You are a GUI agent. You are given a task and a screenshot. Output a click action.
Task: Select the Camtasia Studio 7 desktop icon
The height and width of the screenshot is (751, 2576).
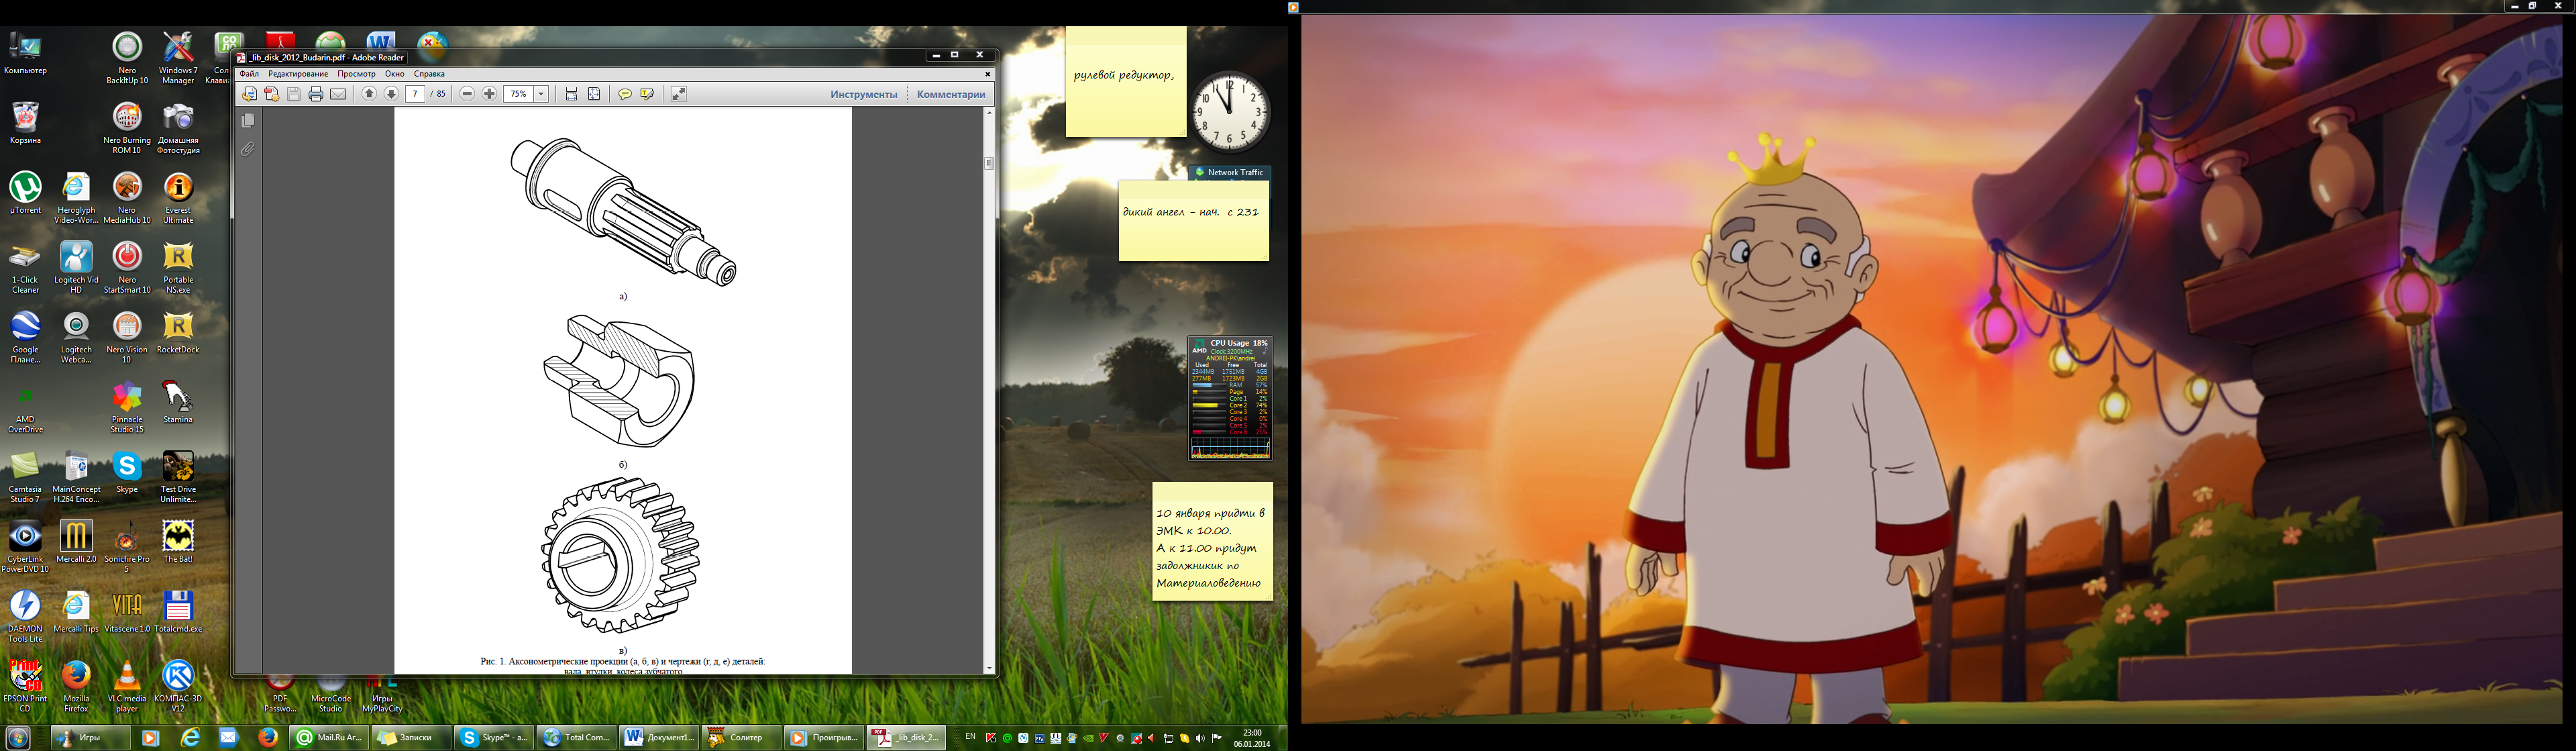tap(25, 477)
